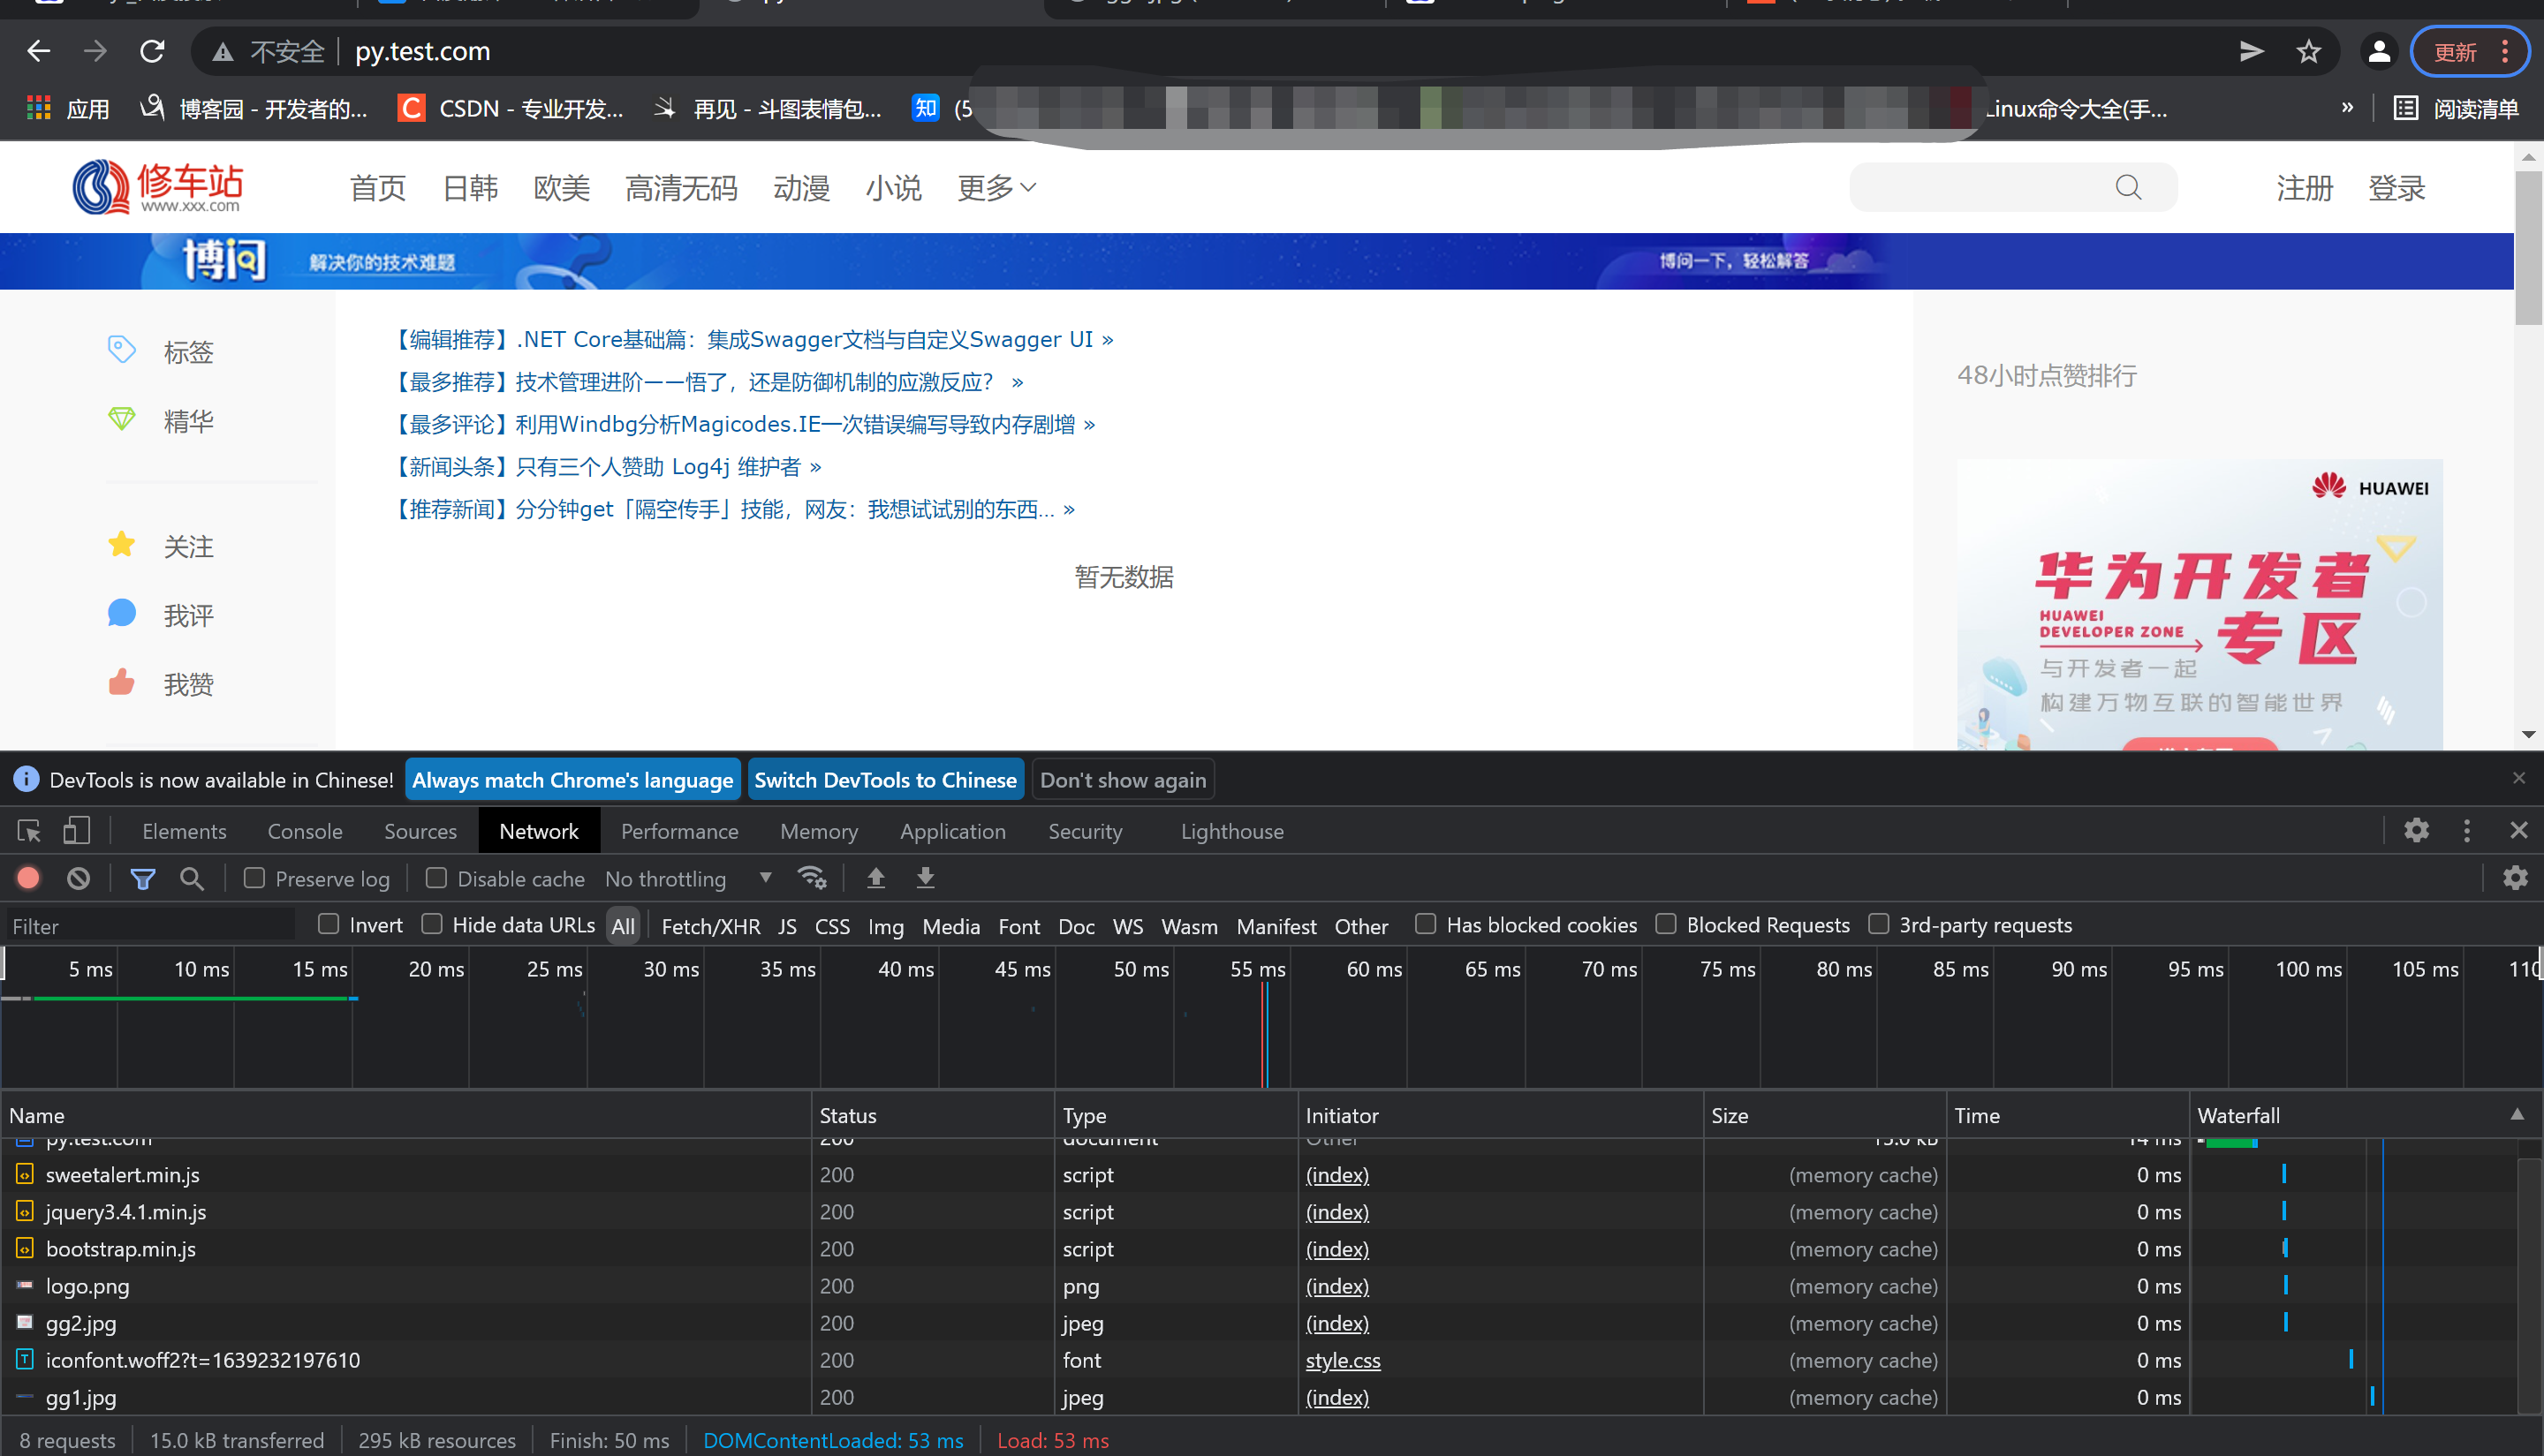Toggle the device toolbar icon in DevTools
Screen dimensions: 2544x1456
tap(77, 831)
